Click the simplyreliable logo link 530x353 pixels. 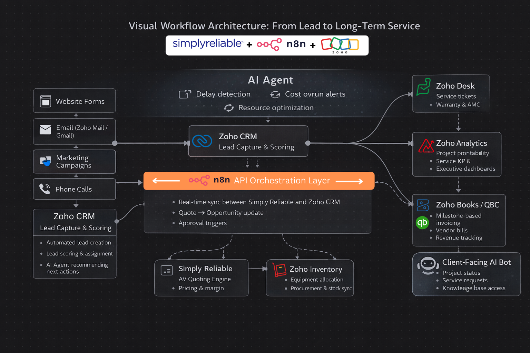pos(207,44)
